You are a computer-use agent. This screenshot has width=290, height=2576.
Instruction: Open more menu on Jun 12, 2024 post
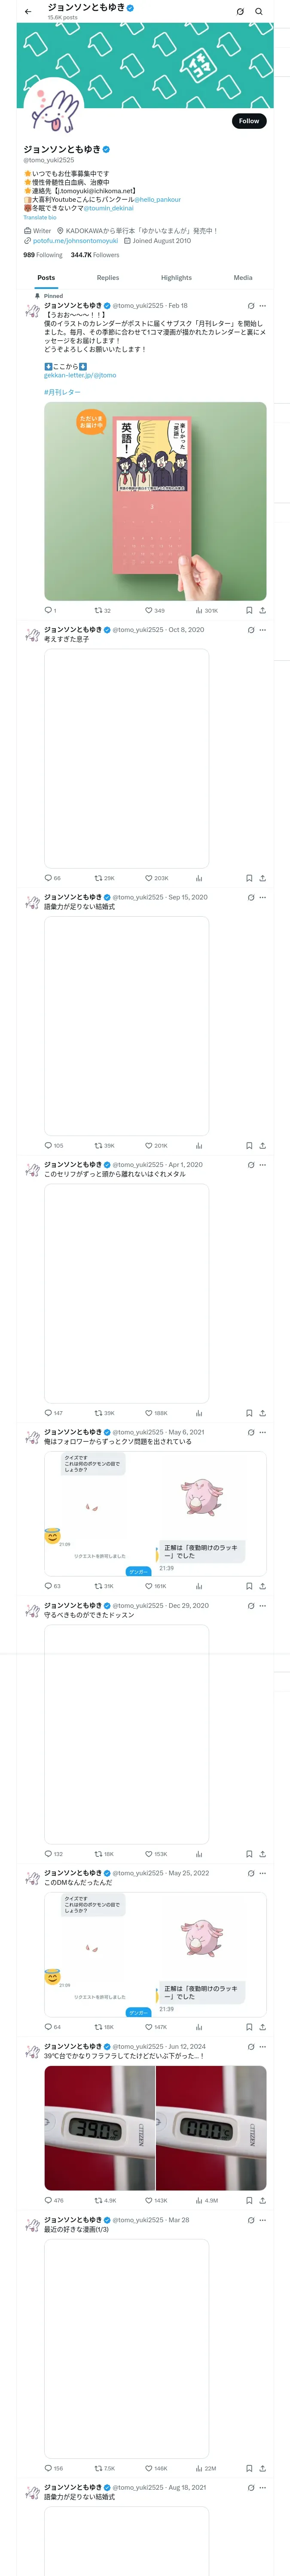tap(263, 2046)
